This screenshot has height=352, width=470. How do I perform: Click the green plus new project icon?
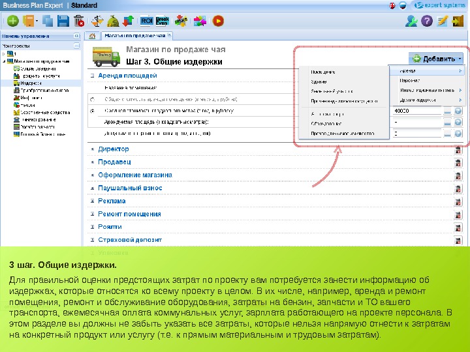coord(13,21)
